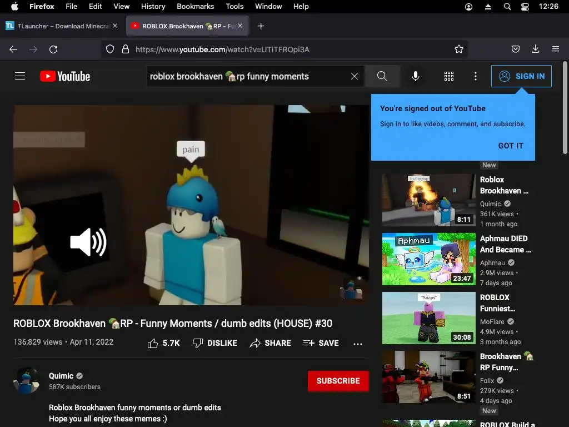This screenshot has width=569, height=427.
Task: Like the video with 5.7K thumbs up
Action: pyautogui.click(x=164, y=343)
